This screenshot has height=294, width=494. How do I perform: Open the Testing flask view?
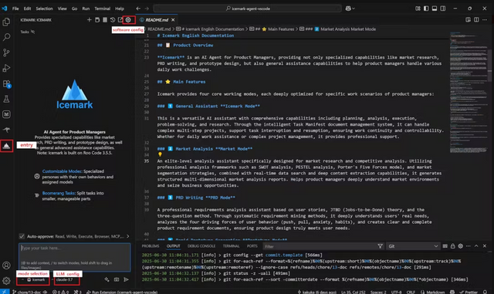coord(6,99)
